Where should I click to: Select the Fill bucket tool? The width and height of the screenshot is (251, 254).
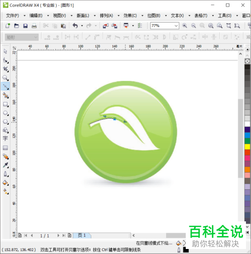[6, 183]
